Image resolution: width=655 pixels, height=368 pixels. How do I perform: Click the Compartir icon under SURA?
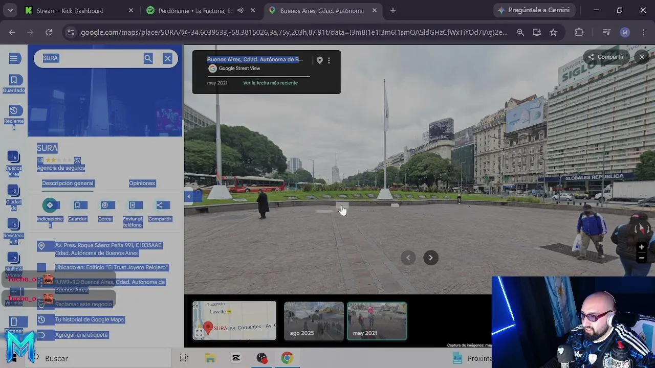click(160, 205)
